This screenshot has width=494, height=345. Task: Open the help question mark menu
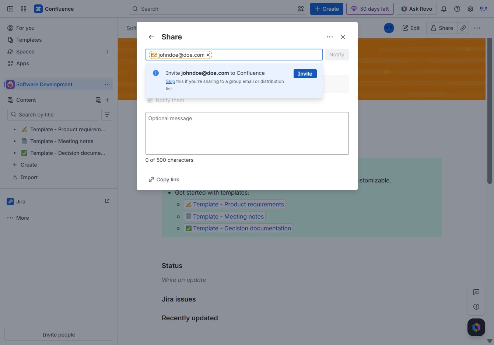pos(457,9)
